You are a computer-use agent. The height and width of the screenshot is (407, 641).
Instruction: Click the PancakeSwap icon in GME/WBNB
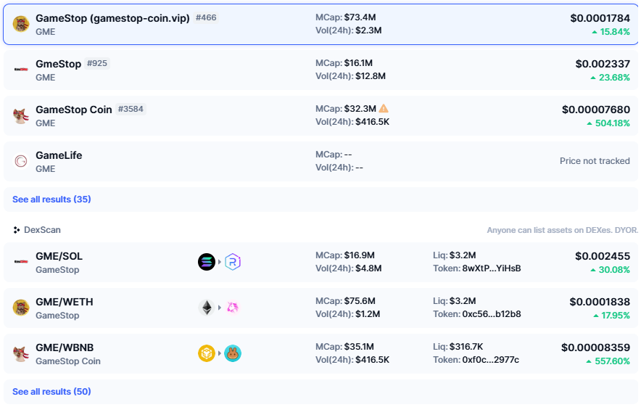[x=233, y=353]
